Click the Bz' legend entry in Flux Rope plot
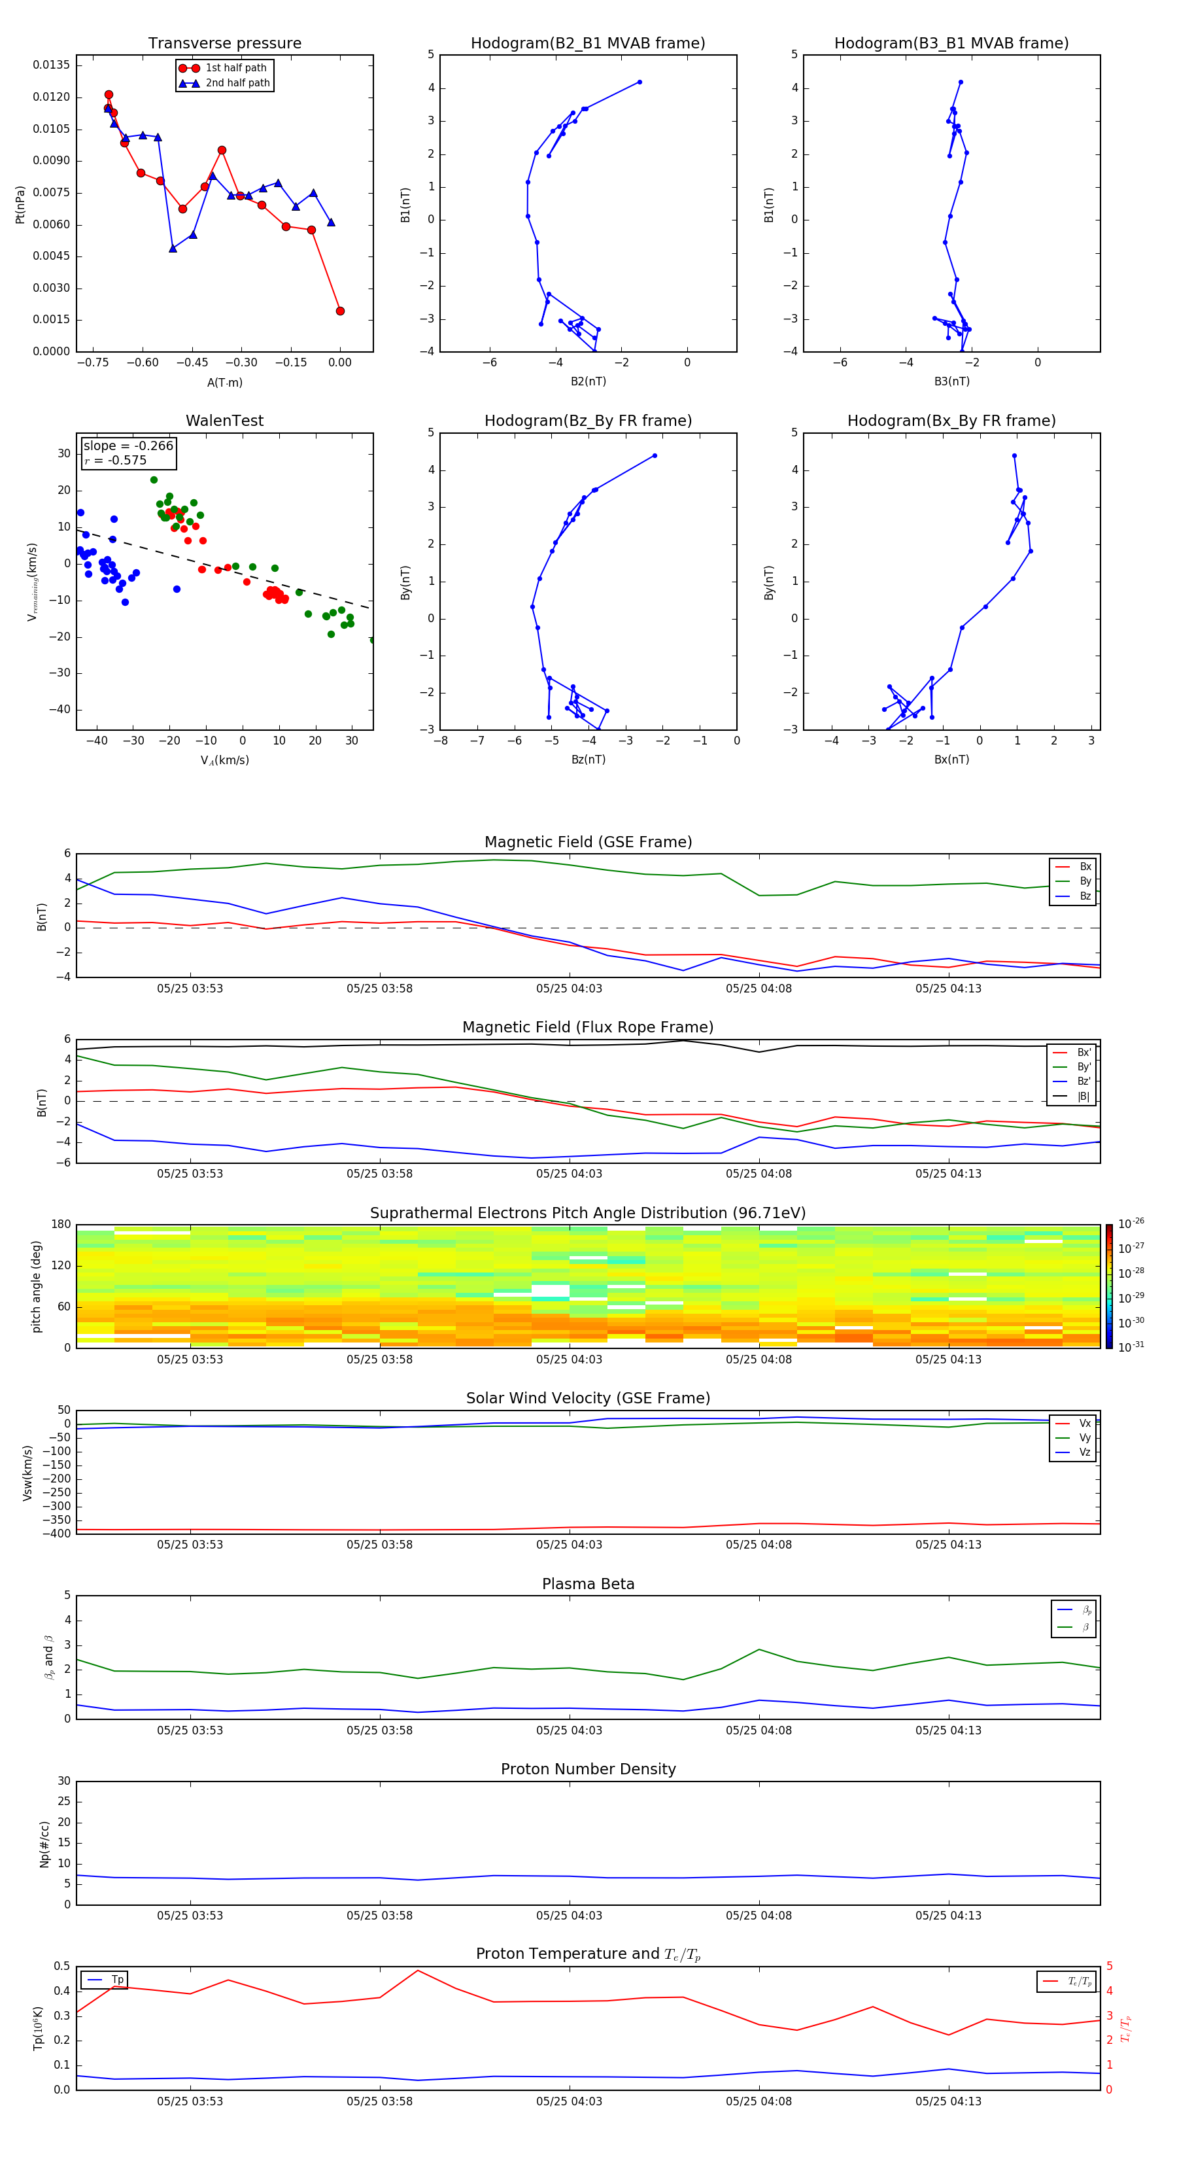The image size is (1177, 2159). (1072, 1081)
